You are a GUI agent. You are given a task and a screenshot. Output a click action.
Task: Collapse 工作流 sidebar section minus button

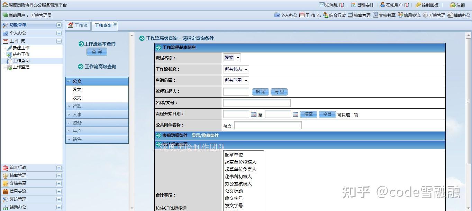(59, 41)
